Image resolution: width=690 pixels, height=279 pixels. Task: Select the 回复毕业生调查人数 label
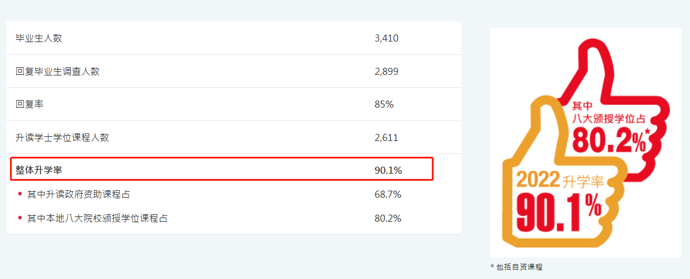[x=58, y=71]
